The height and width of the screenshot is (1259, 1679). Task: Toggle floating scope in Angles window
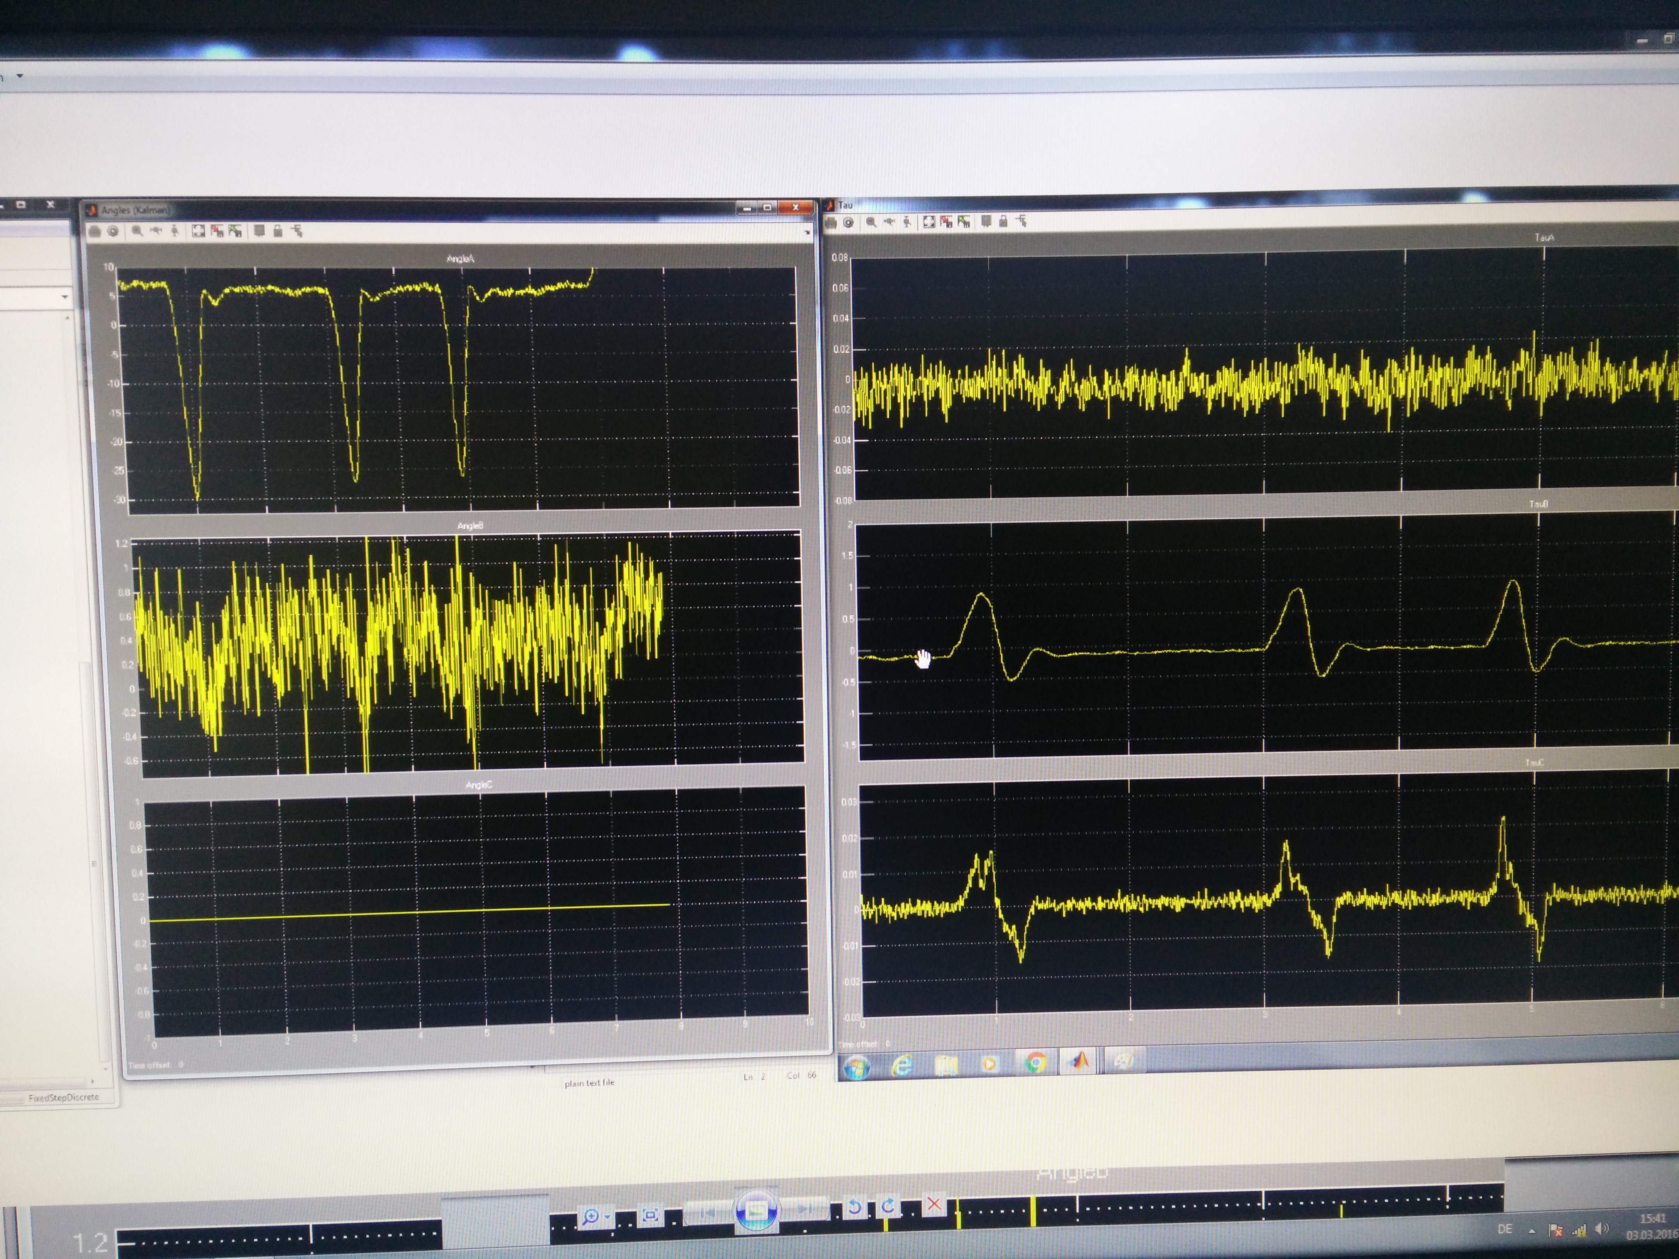(259, 231)
